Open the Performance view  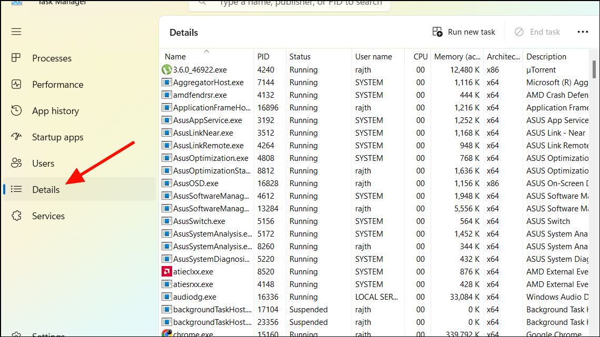point(58,84)
